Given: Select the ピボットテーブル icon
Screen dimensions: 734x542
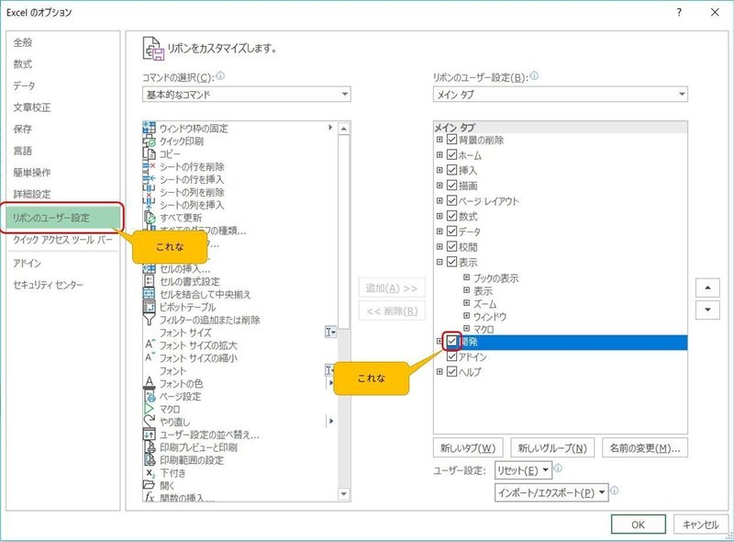Looking at the screenshot, I should click(x=149, y=307).
